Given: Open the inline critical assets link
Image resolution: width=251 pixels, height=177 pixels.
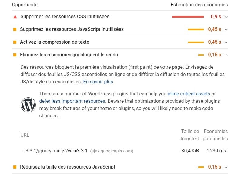Looking at the screenshot, I should click(x=189, y=94).
